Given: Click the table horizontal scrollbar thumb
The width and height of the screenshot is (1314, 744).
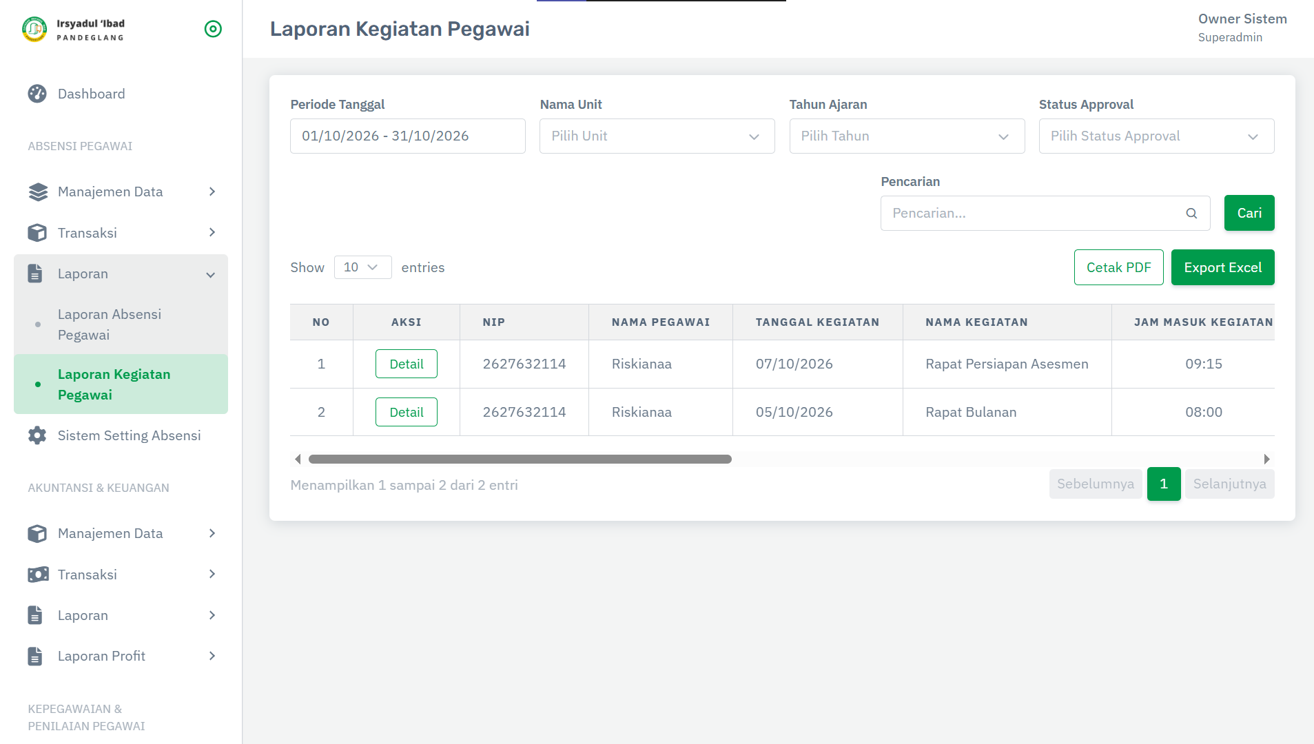Looking at the screenshot, I should [520, 459].
